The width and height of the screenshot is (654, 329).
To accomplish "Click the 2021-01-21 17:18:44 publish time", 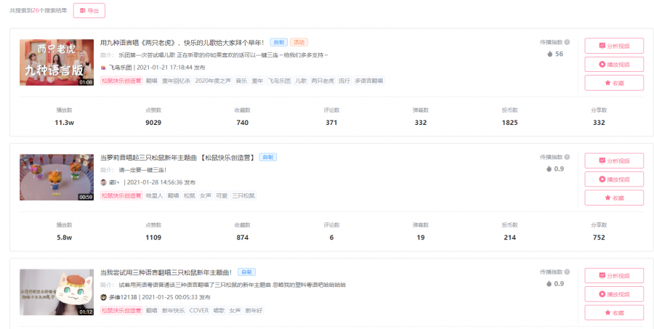I will pos(164,68).
